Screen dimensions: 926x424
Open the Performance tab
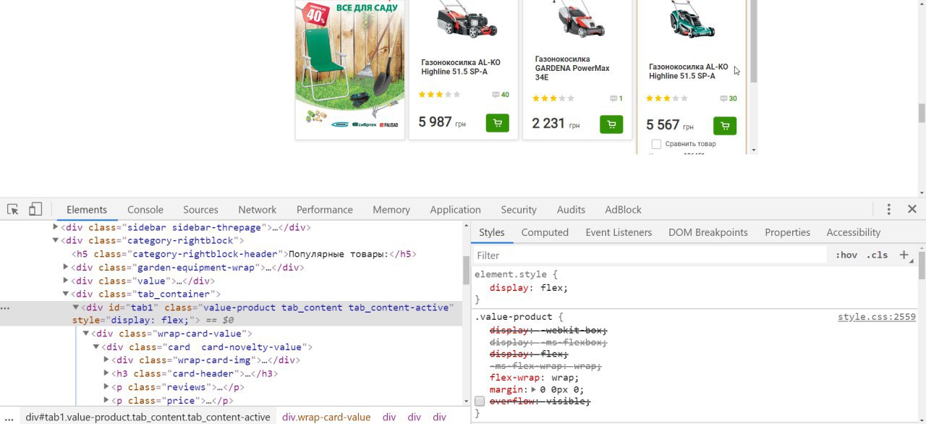[325, 209]
